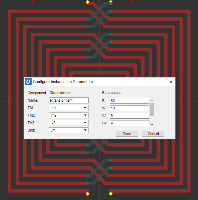This screenshot has width=198, height=200.
Task: Click the Name field containing Rtransformer1
Action: pos(69,100)
